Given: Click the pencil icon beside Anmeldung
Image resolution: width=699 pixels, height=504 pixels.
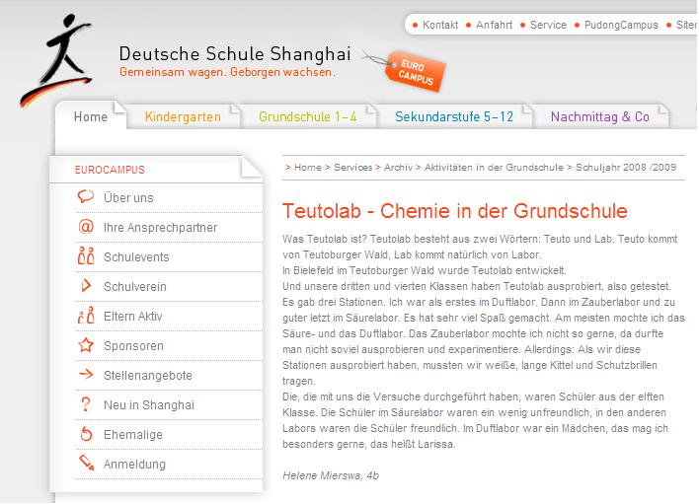Looking at the screenshot, I should (x=86, y=463).
